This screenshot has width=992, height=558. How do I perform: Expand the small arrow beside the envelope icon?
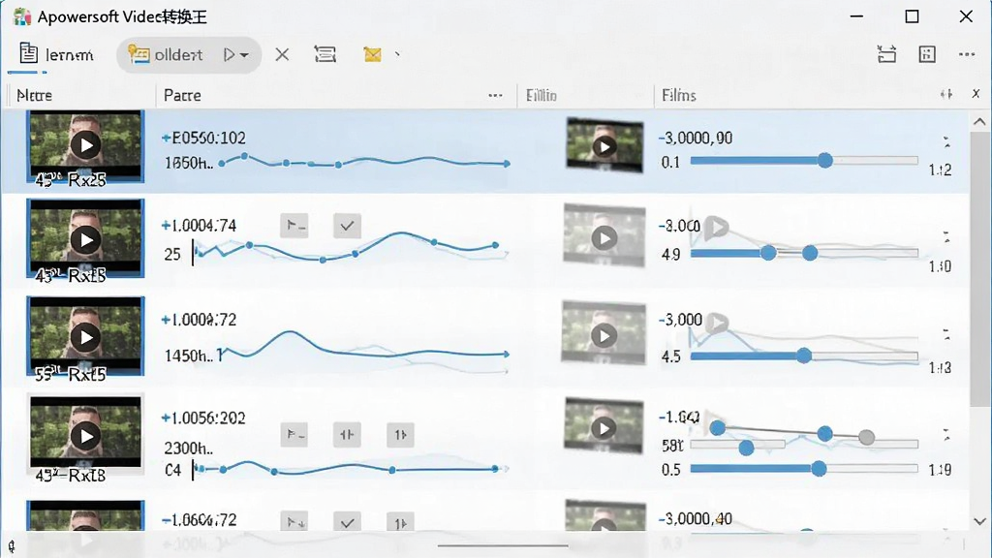(x=397, y=54)
